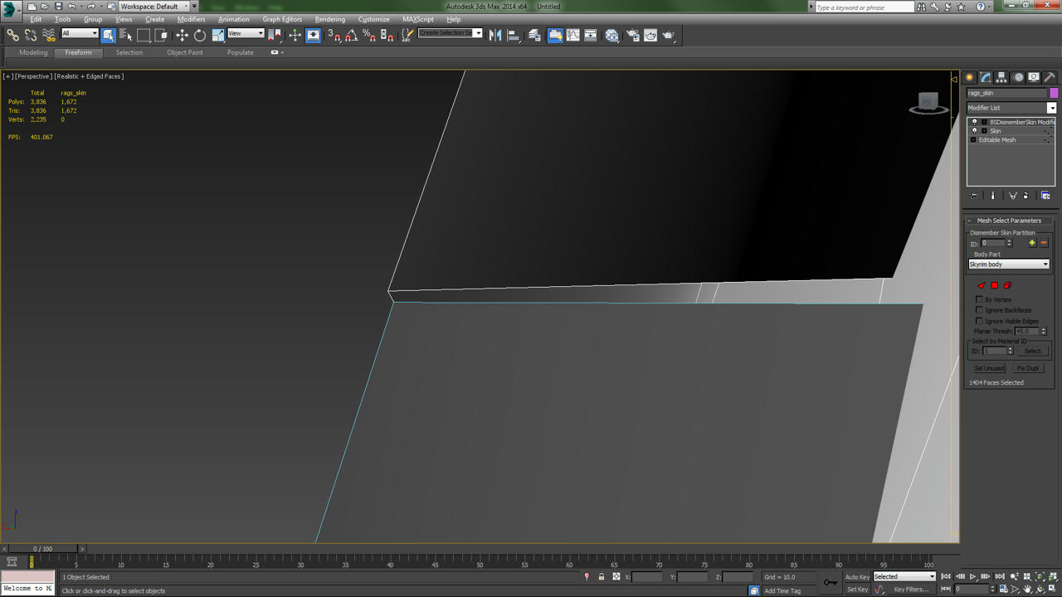The height and width of the screenshot is (597, 1062).
Task: Toggle Window/Crossing selection mode
Action: 161,35
